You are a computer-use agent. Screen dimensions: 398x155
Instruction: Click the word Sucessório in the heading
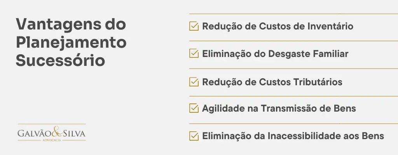click(x=60, y=60)
